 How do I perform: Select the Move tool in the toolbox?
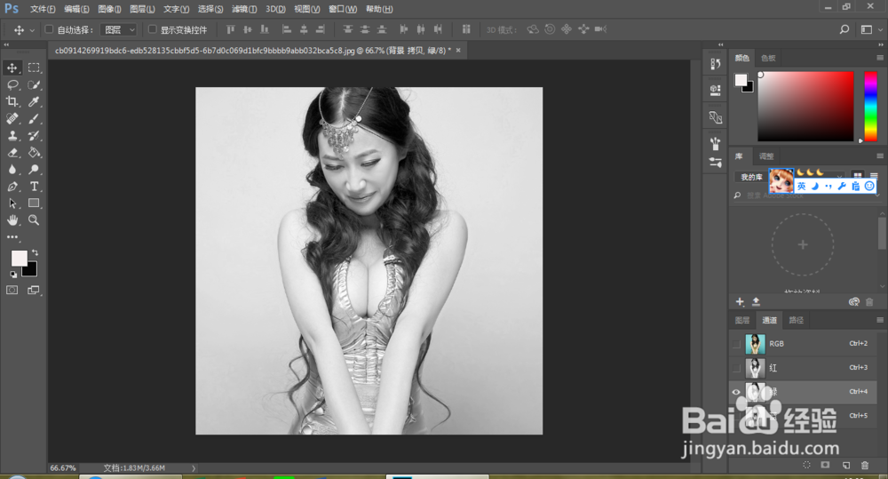12,68
